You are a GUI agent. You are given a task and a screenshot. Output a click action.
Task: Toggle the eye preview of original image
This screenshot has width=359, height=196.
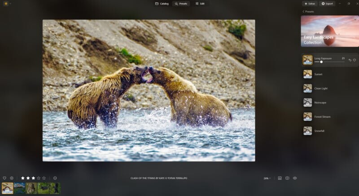[x=295, y=178]
